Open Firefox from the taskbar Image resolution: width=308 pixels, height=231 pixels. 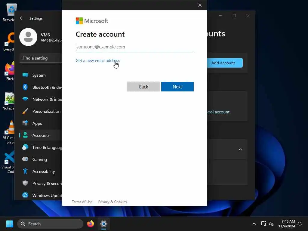point(91,224)
